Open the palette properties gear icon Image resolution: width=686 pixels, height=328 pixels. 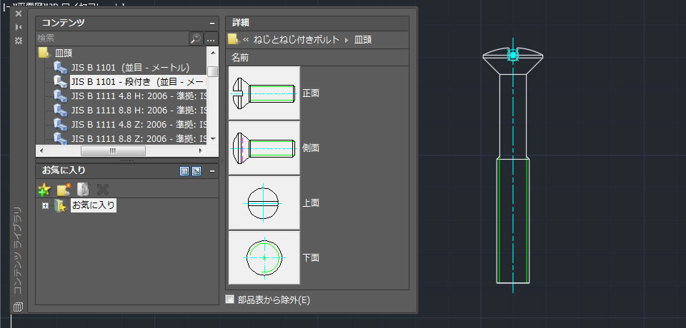(19, 41)
